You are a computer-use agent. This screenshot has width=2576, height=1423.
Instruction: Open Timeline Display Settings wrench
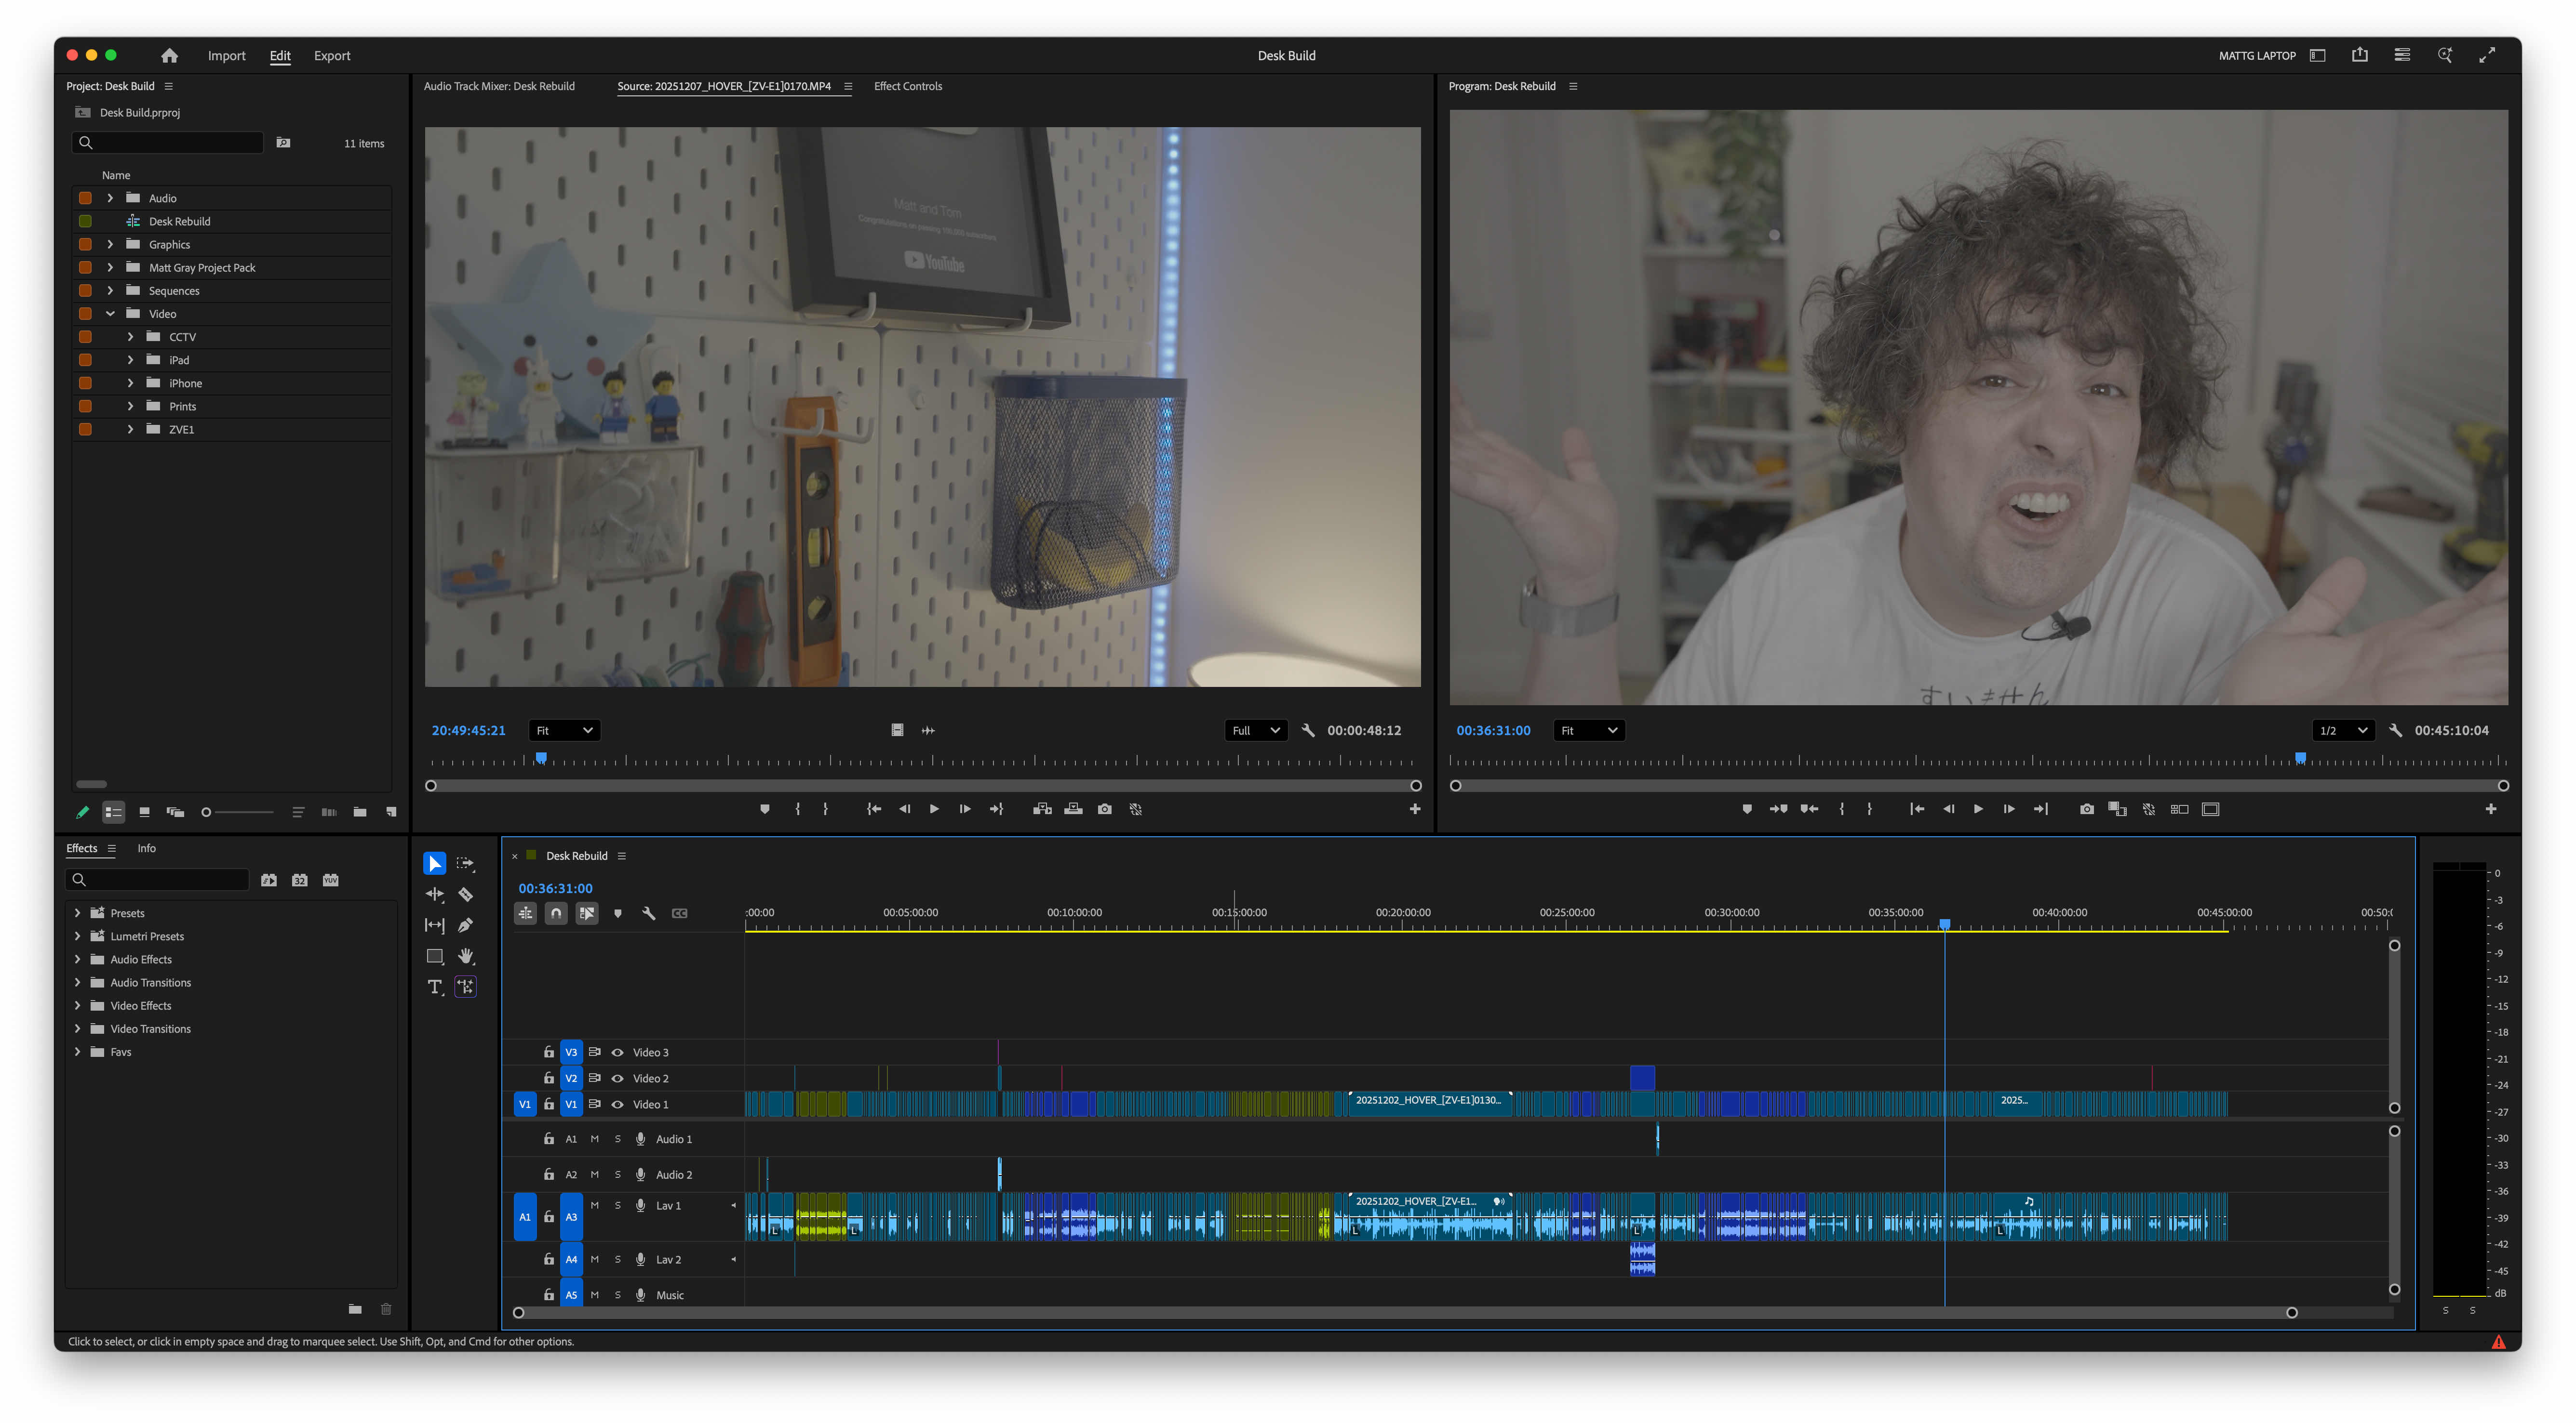pyautogui.click(x=648, y=913)
